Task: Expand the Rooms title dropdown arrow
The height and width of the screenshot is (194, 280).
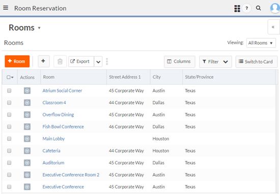Action: [39, 28]
